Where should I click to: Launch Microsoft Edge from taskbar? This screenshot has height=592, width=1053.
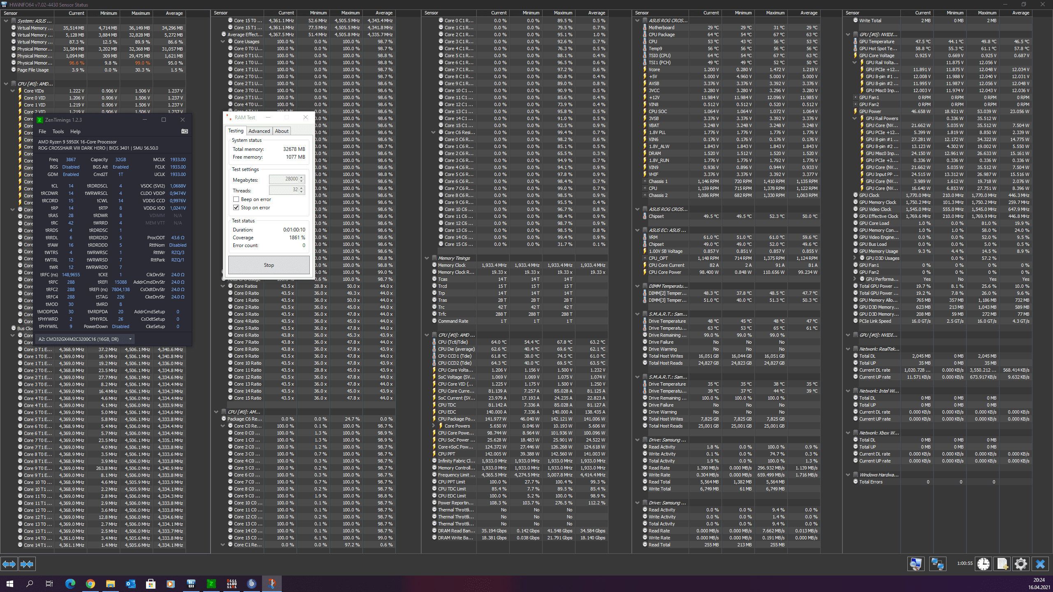70,583
